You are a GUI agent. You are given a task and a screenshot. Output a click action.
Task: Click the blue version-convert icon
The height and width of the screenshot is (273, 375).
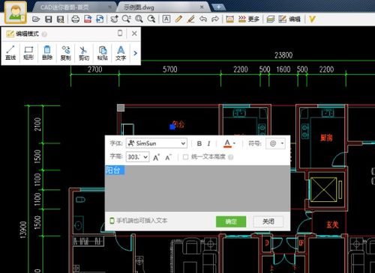tap(100, 19)
